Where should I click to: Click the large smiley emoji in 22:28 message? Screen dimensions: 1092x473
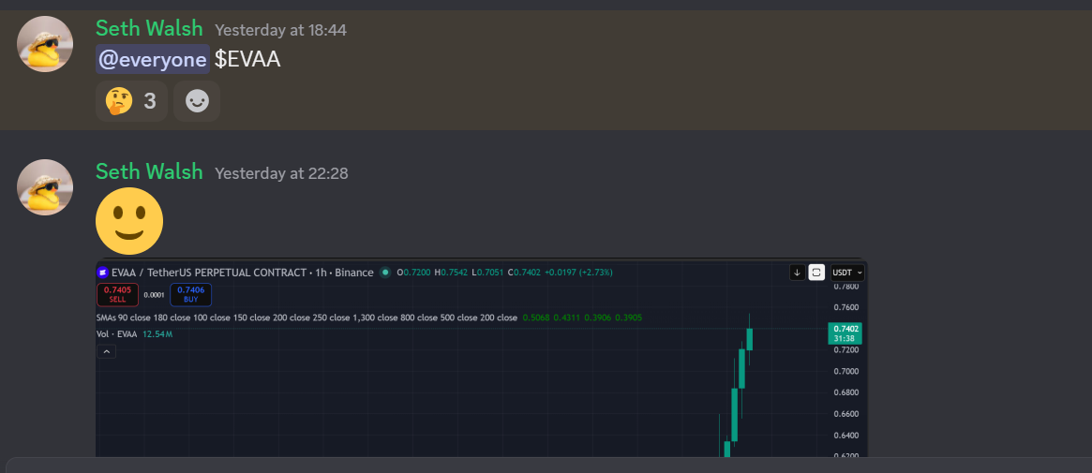click(x=128, y=221)
